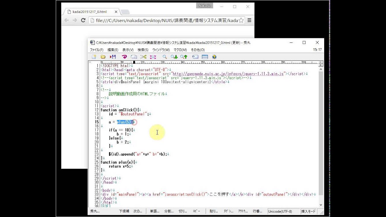The image size is (386, 217).
Task: Click the "return x+5;" line
Action: tap(120, 166)
